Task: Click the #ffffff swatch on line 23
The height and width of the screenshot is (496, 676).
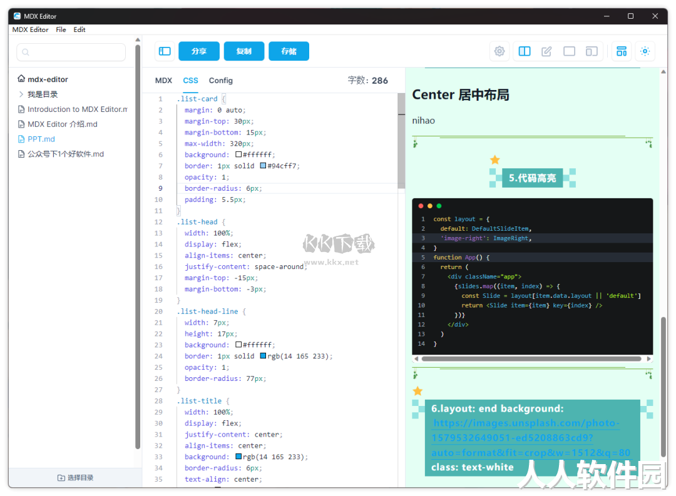Action: click(238, 345)
